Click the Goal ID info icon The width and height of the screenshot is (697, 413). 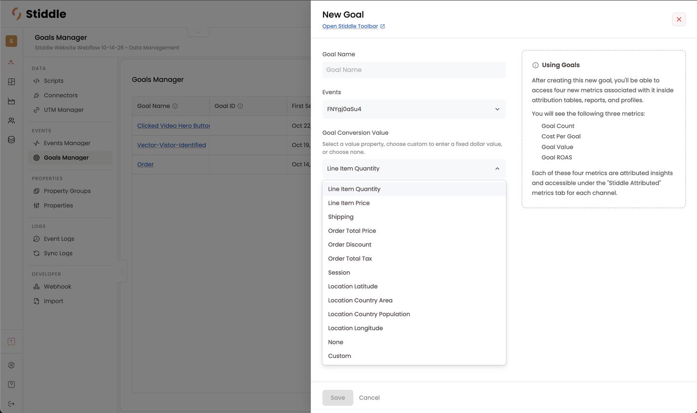(240, 106)
